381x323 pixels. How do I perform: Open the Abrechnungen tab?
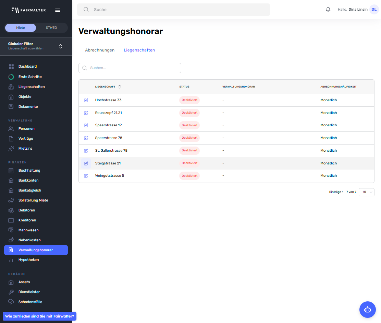tap(100, 50)
